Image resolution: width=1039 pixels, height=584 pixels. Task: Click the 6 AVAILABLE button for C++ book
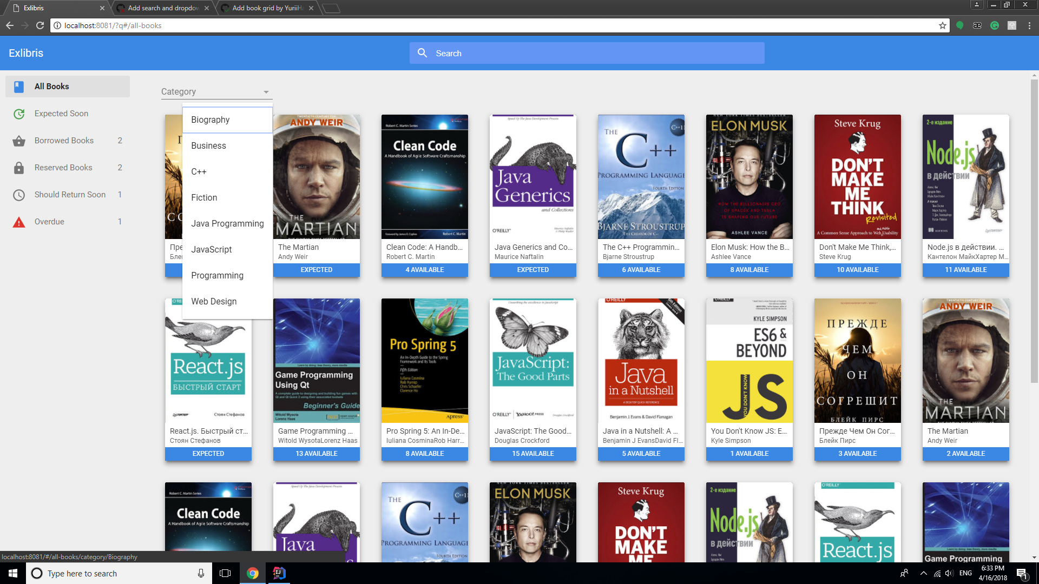(x=641, y=270)
